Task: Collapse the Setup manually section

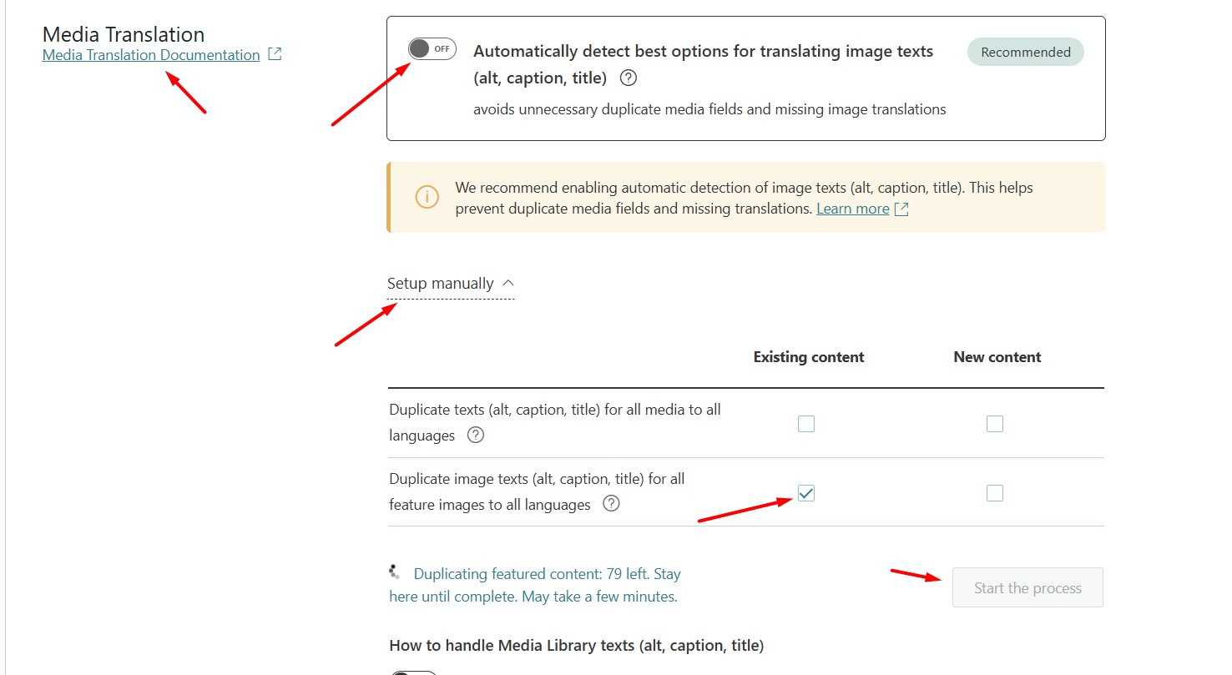Action: pyautogui.click(x=441, y=285)
